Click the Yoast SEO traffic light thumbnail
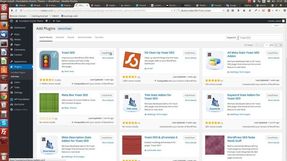This screenshot has width=287, height=161. point(49,60)
